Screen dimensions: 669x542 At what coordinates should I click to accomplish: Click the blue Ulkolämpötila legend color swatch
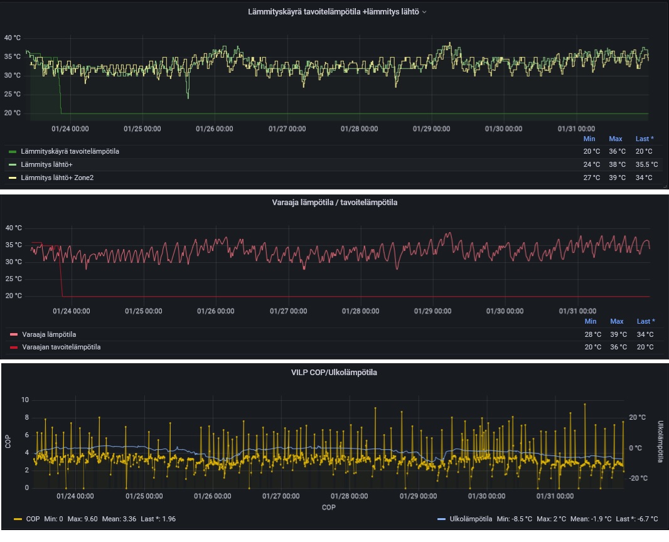pyautogui.click(x=441, y=519)
